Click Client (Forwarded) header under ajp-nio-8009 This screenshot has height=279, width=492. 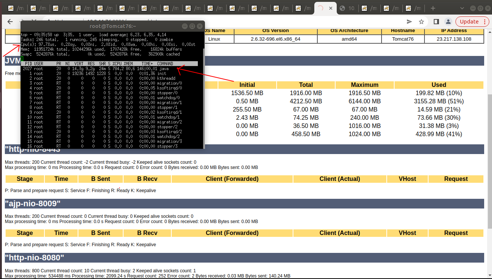point(232,233)
